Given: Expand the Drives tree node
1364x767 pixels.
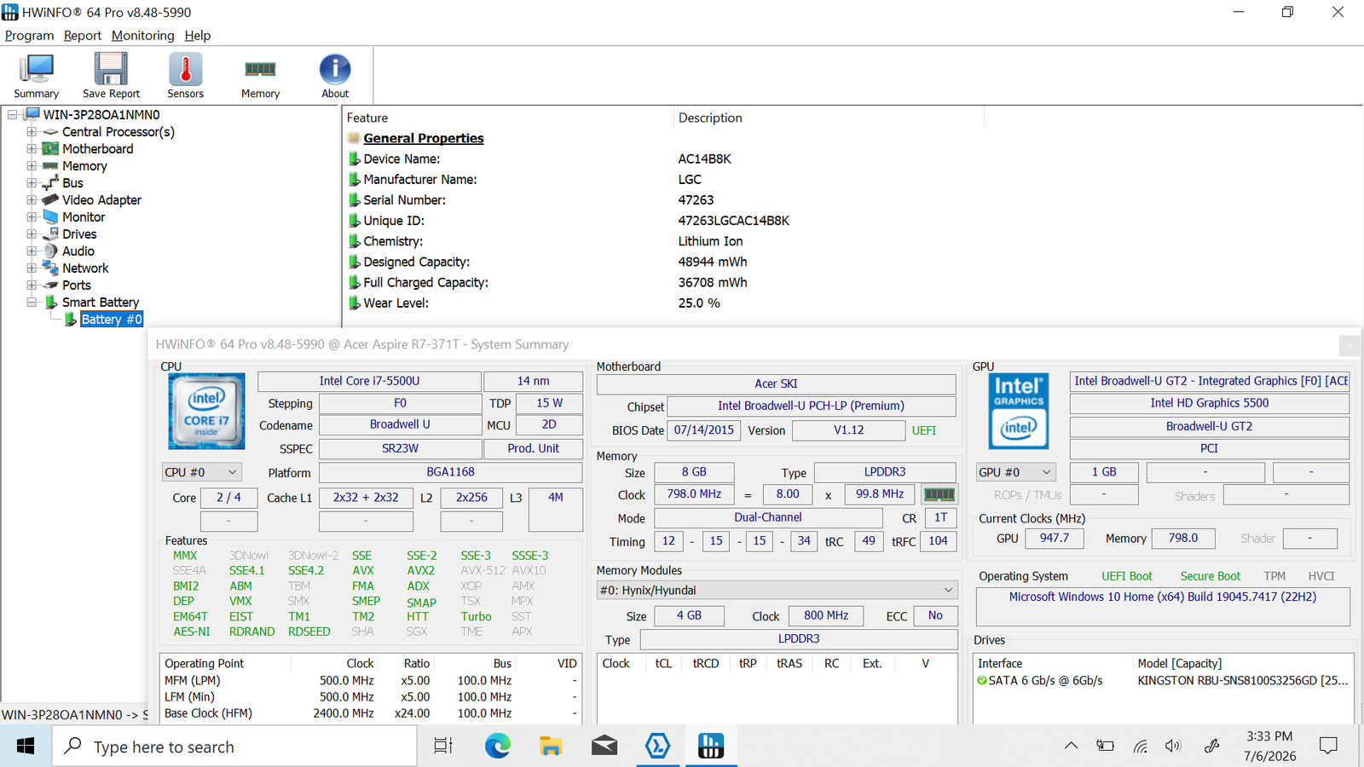Looking at the screenshot, I should click(32, 234).
